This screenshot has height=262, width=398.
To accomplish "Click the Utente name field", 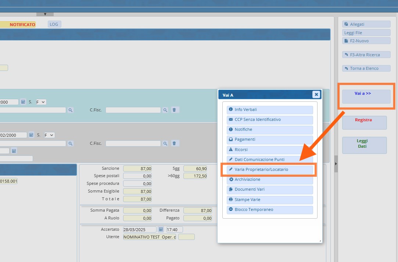I will pos(150,237).
